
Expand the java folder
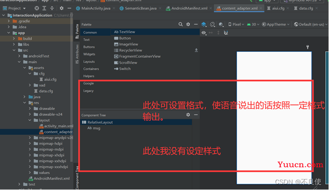(x=24, y=97)
